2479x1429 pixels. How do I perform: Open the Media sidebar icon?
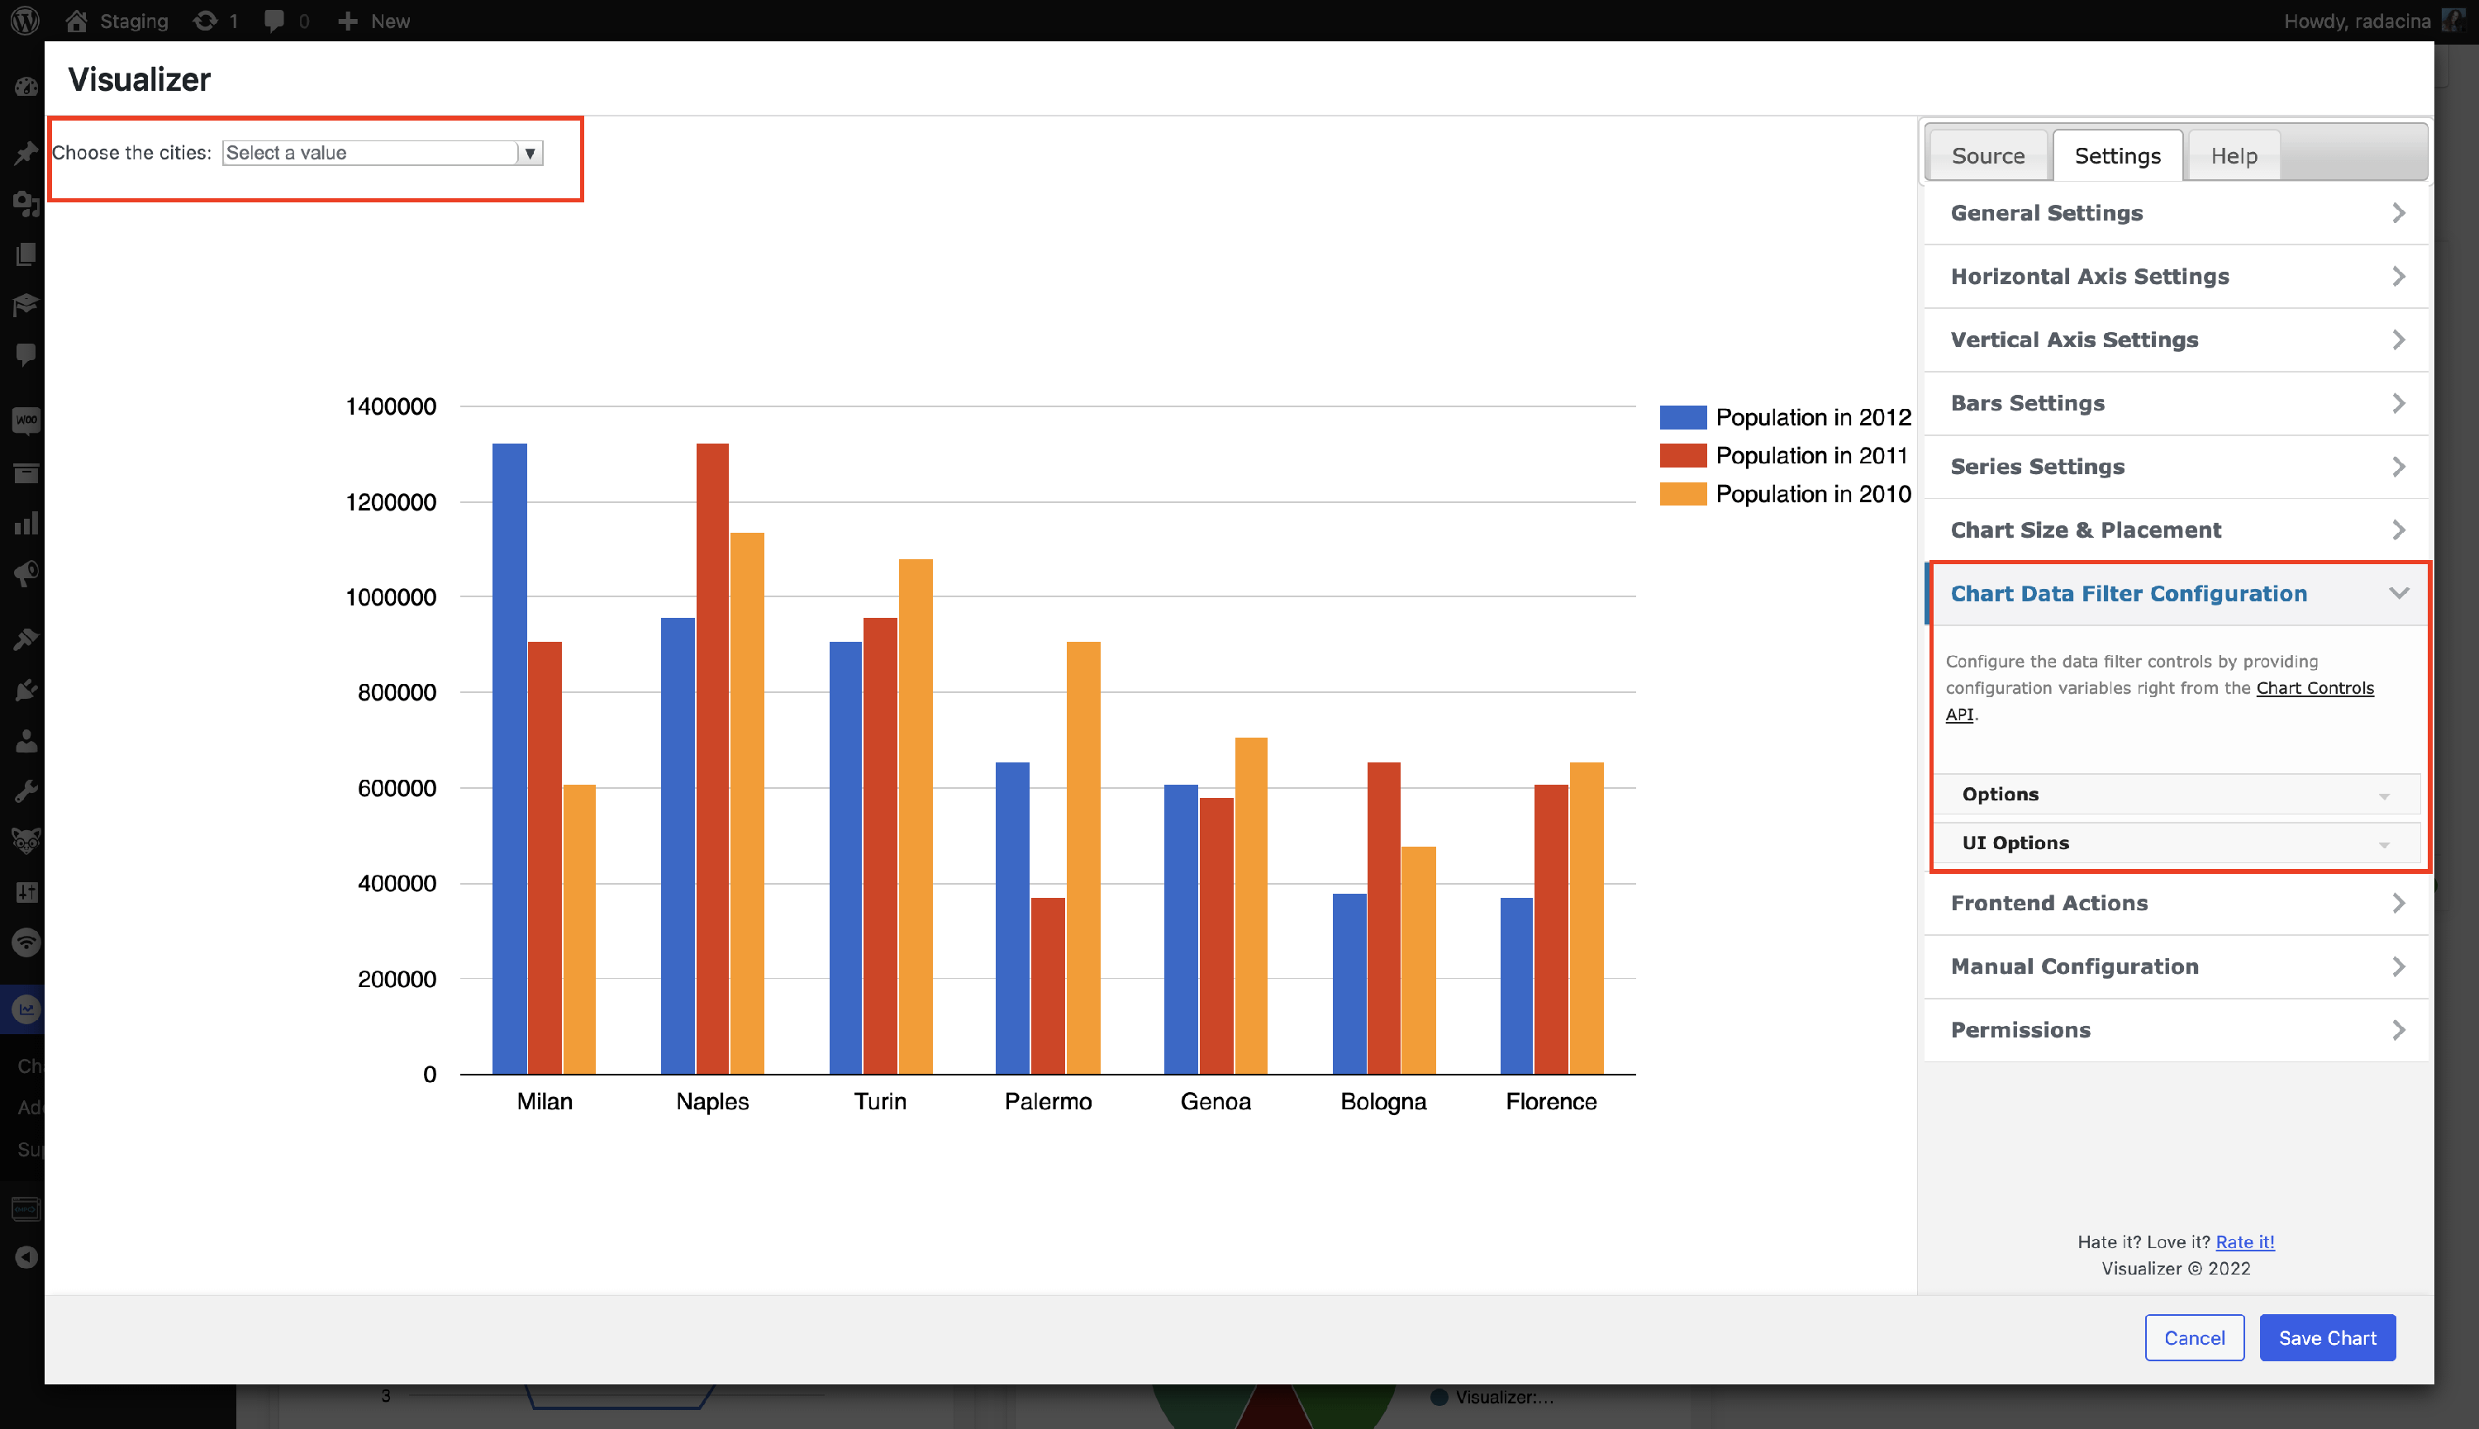(x=26, y=204)
